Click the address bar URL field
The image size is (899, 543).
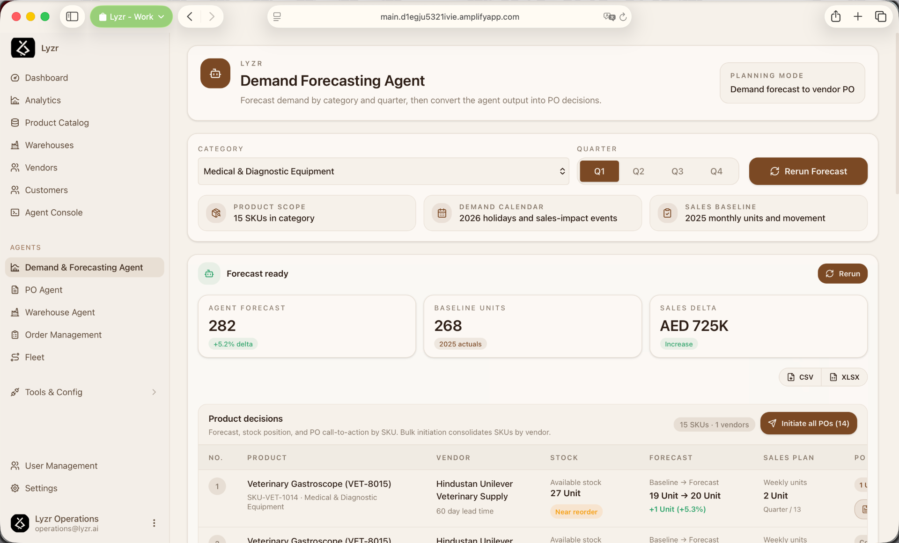tap(449, 17)
